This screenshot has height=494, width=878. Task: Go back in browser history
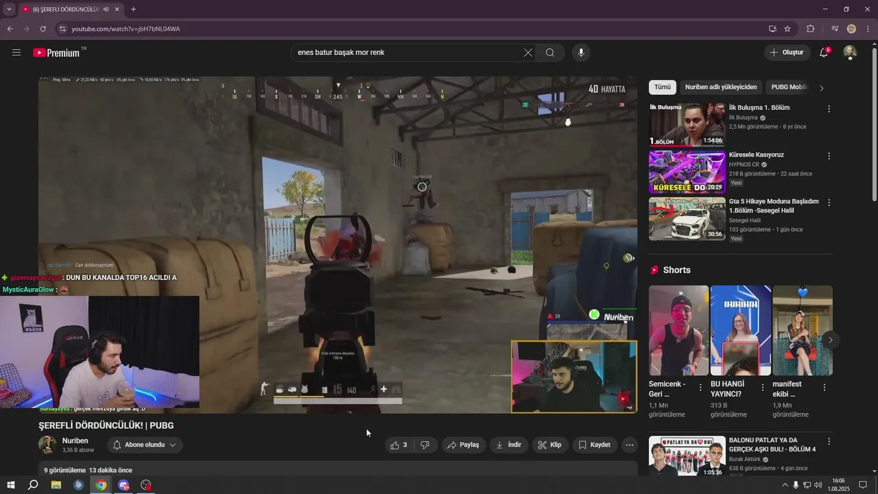coord(10,29)
